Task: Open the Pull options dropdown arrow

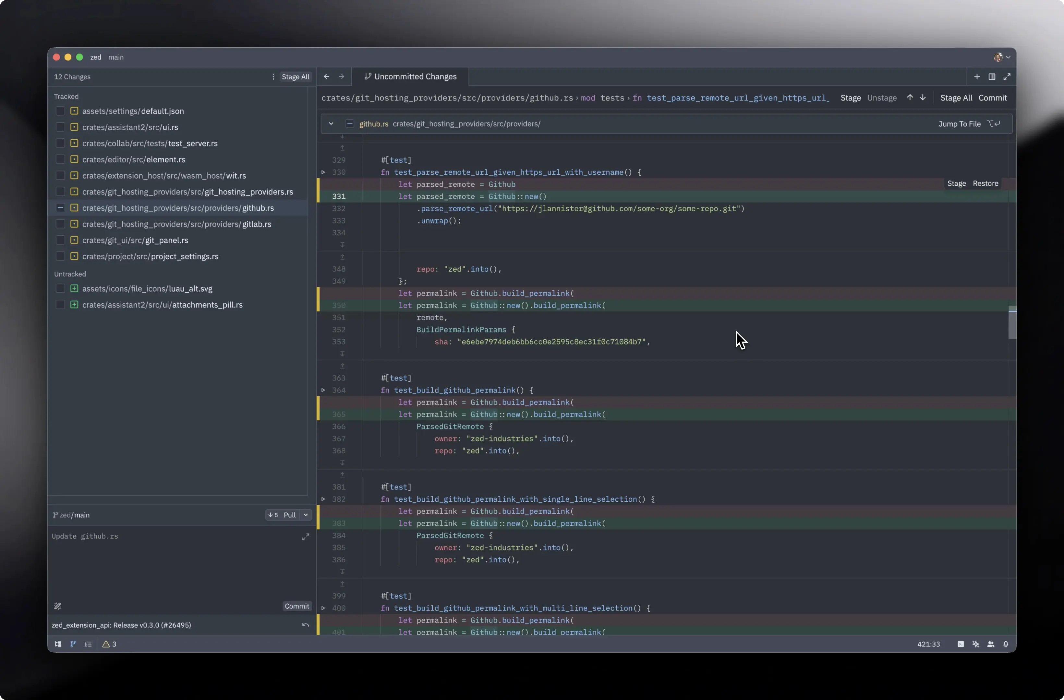Action: [306, 515]
